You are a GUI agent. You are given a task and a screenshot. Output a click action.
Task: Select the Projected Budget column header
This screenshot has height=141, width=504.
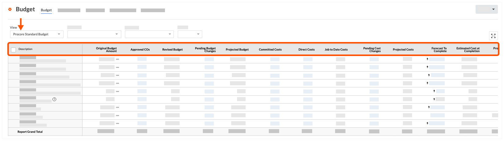click(x=237, y=50)
